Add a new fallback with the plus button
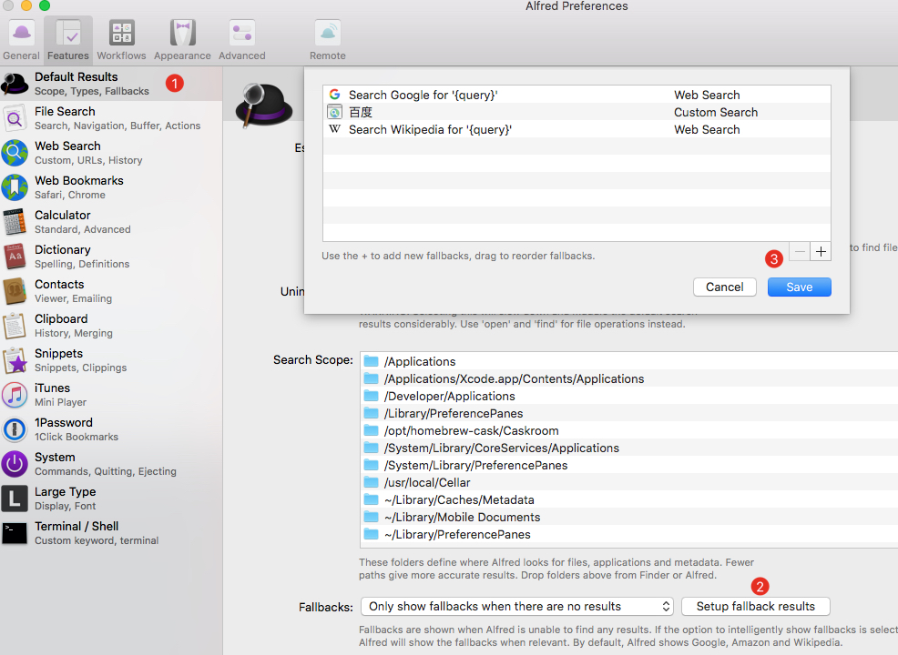 (821, 251)
